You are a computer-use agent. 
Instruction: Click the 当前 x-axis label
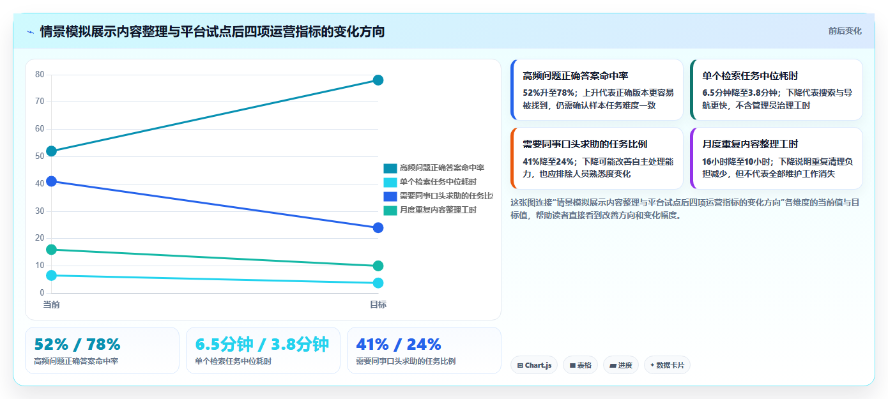pos(51,305)
